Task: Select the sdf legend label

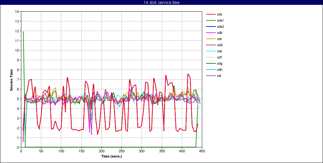Action: tap(219, 57)
